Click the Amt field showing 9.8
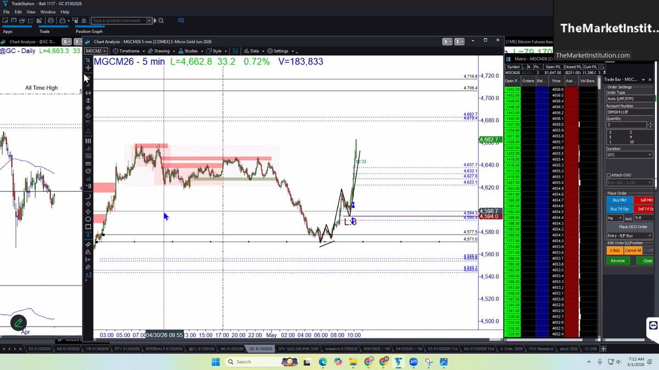Image resolution: width=659 pixels, height=370 pixels. 643,218
